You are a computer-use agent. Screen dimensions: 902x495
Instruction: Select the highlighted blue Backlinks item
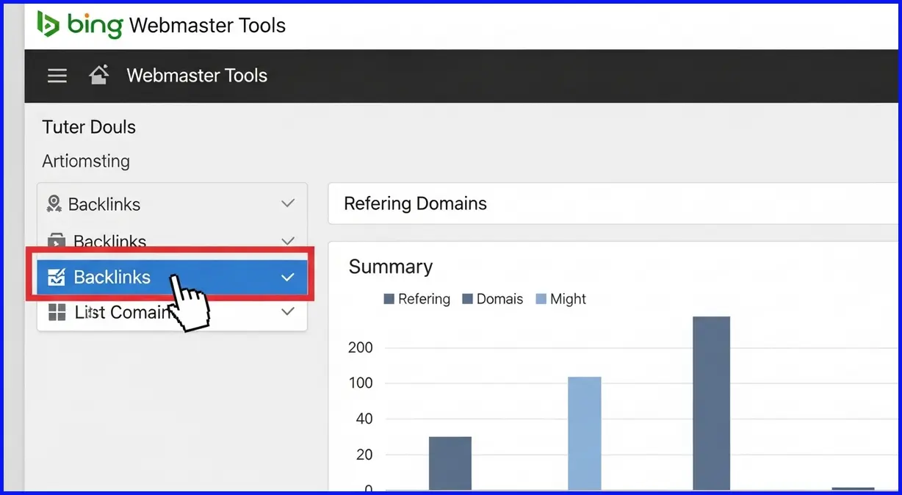tap(172, 277)
